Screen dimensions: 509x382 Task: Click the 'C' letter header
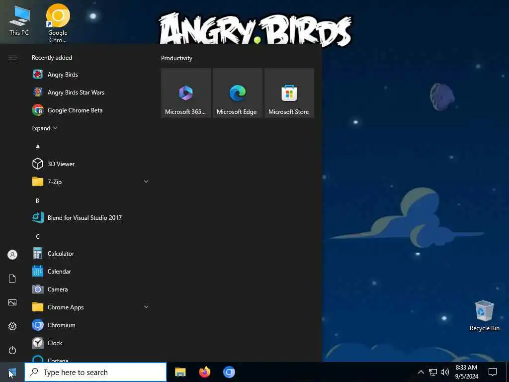(38, 236)
